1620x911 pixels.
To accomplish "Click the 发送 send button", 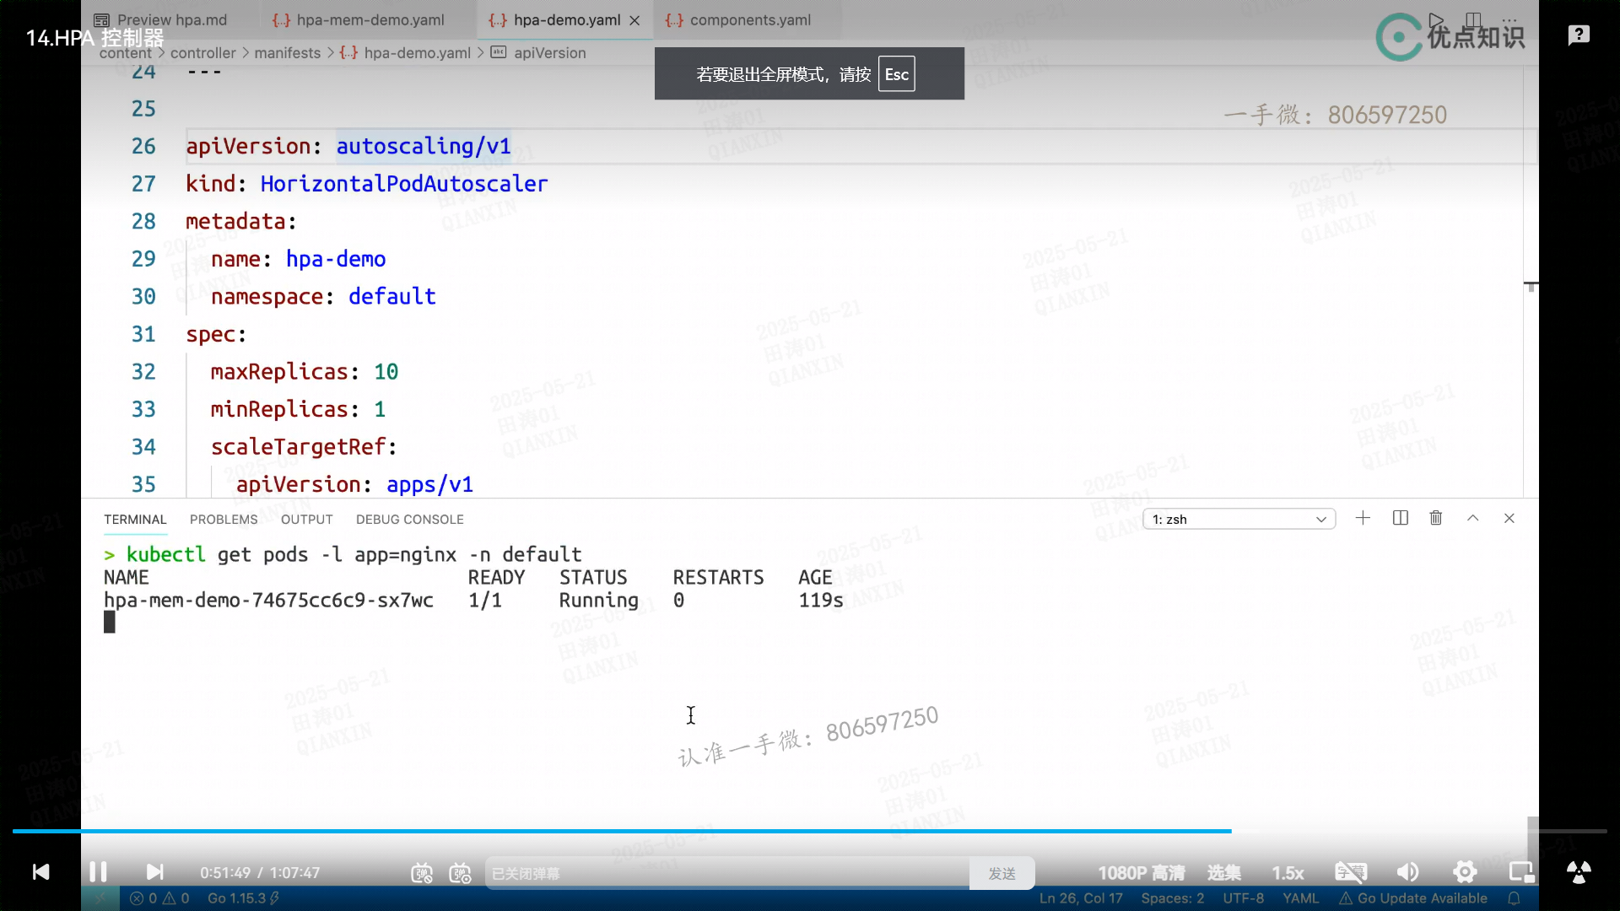I will pyautogui.click(x=1002, y=873).
